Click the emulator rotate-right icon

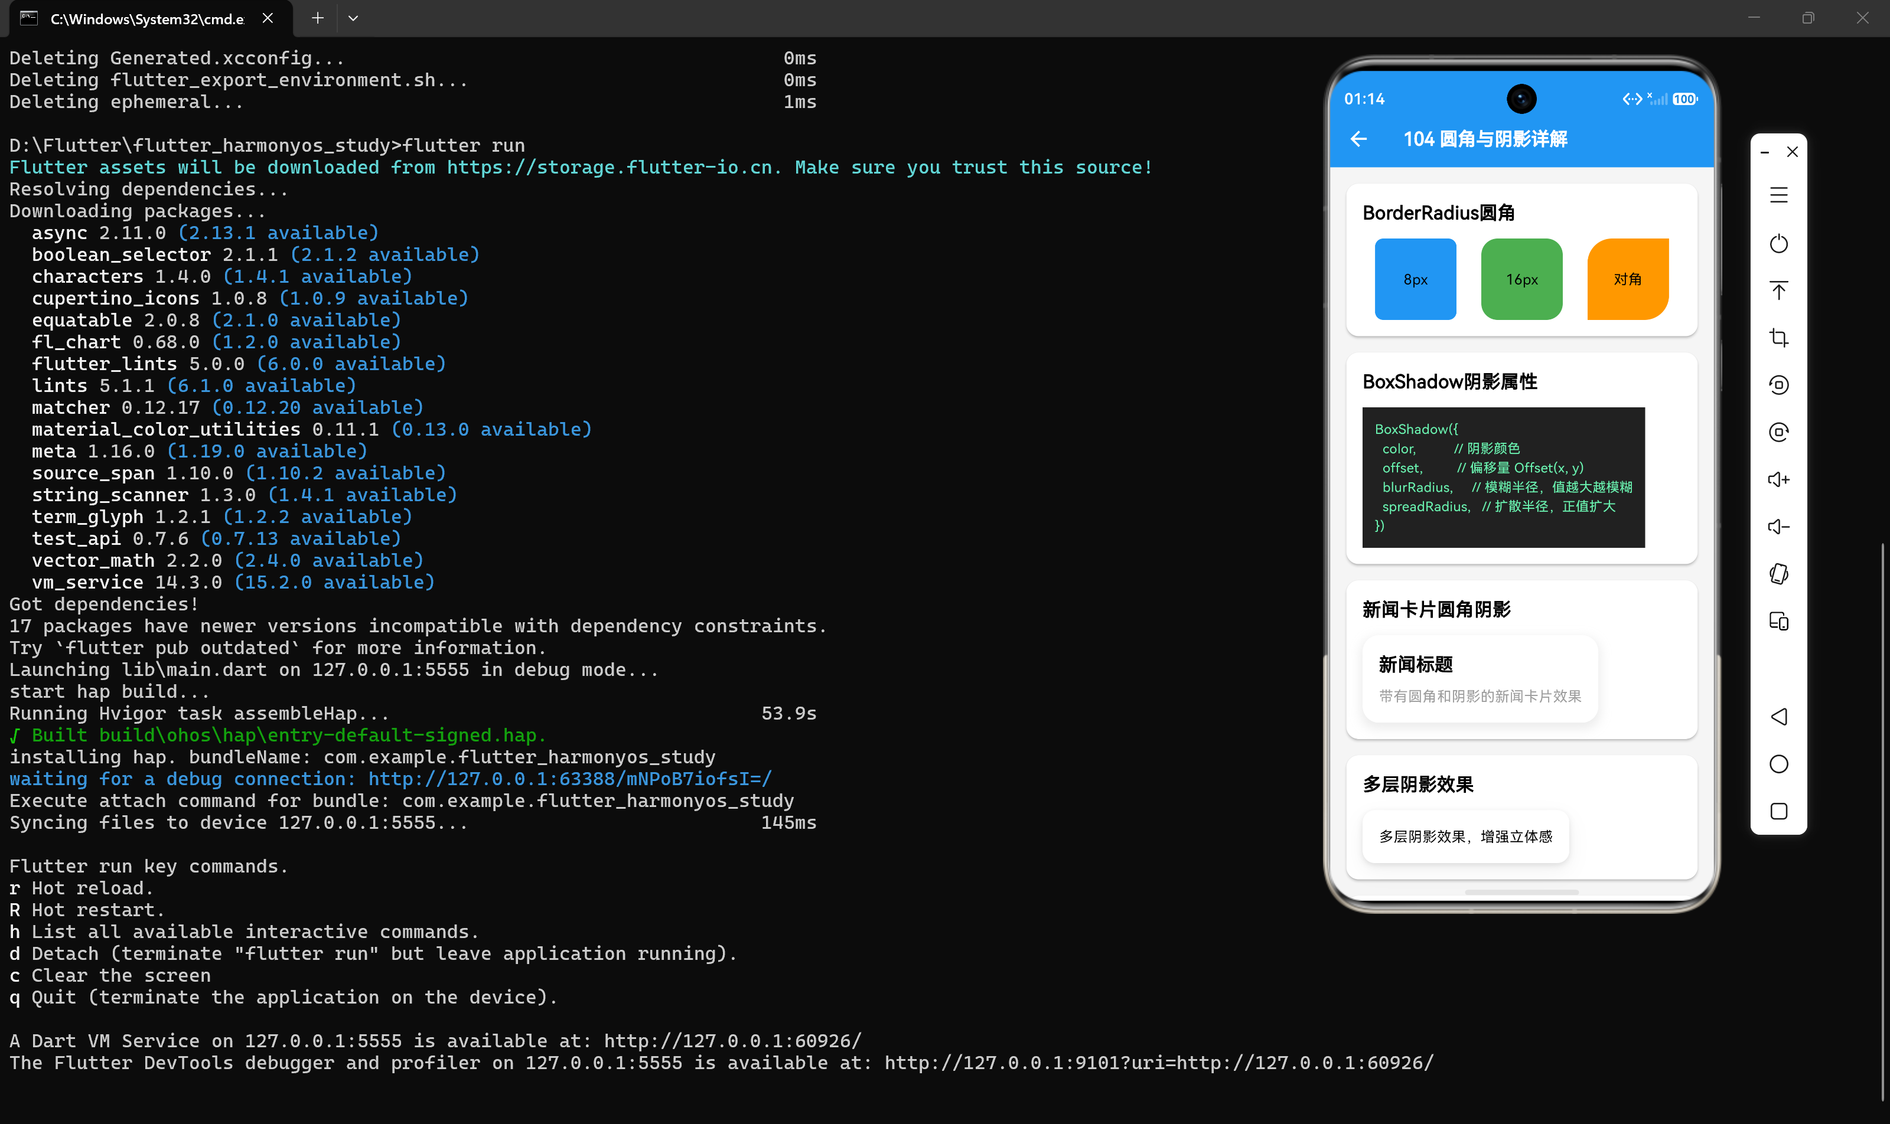(x=1778, y=432)
